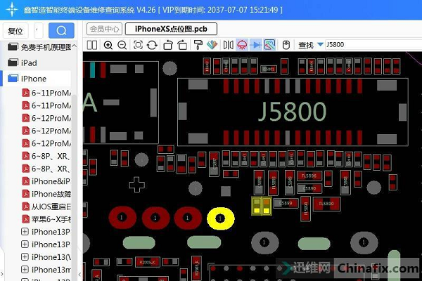
Task: Toggle the highlighted pink net icon
Action: (241, 45)
